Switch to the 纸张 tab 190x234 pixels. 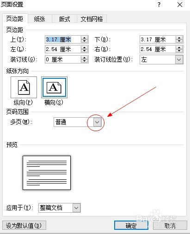[x=40, y=19]
